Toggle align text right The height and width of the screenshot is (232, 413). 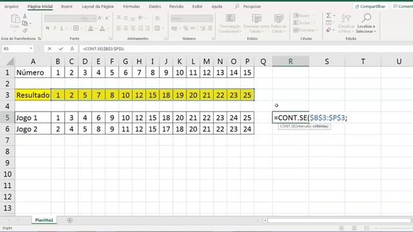(x=133, y=28)
